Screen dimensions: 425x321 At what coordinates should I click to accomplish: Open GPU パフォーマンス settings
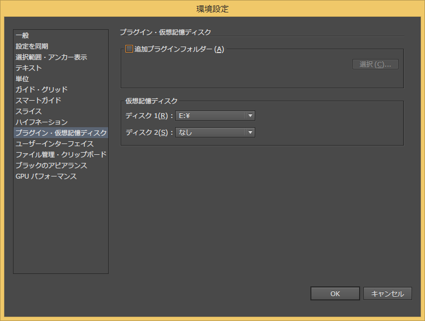(61, 176)
